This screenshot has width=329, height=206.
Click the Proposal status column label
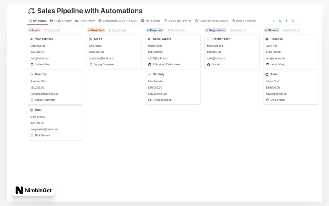pos(155,30)
